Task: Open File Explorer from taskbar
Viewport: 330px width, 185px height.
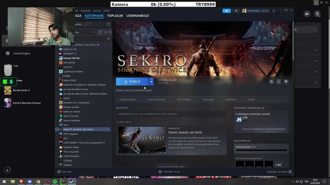Action: point(13,181)
